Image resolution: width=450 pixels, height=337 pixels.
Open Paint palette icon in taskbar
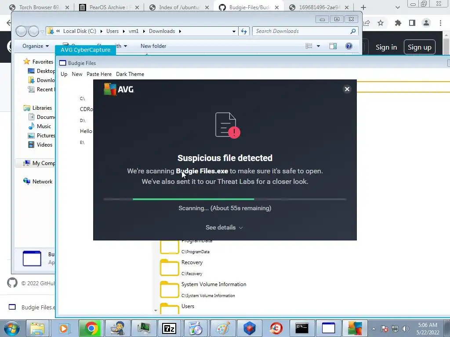(223, 328)
